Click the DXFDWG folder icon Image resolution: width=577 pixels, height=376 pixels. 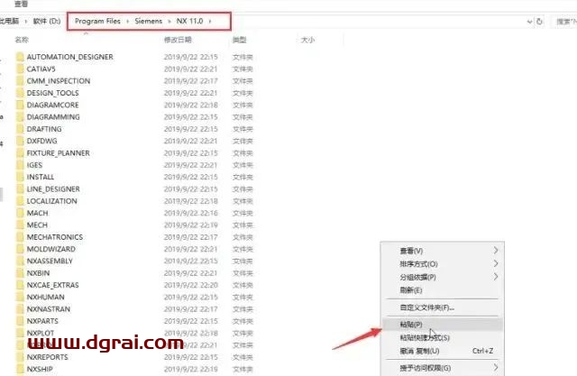tap(20, 142)
